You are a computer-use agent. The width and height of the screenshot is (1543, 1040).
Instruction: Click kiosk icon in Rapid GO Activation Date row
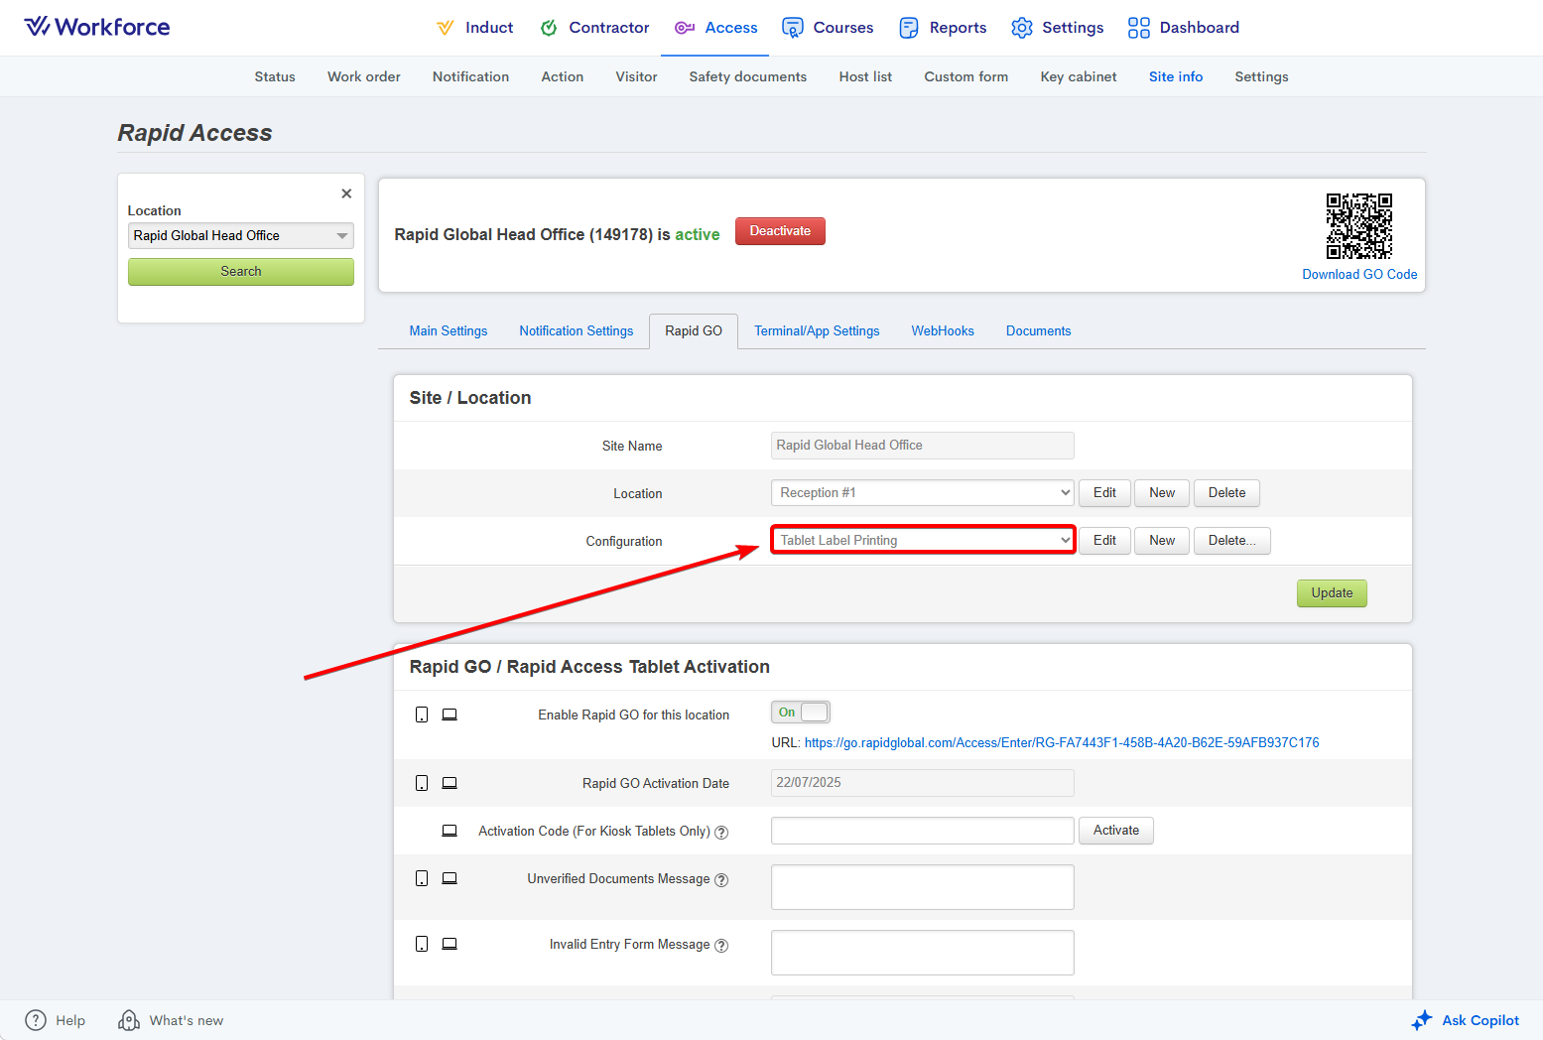click(x=450, y=783)
